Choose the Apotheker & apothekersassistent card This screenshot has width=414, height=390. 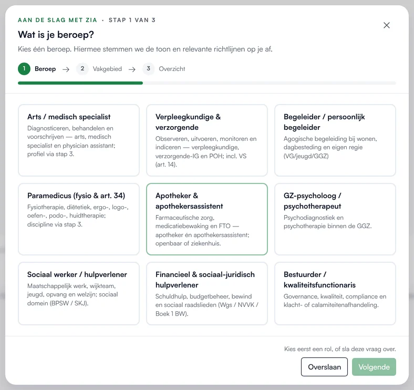point(207,219)
